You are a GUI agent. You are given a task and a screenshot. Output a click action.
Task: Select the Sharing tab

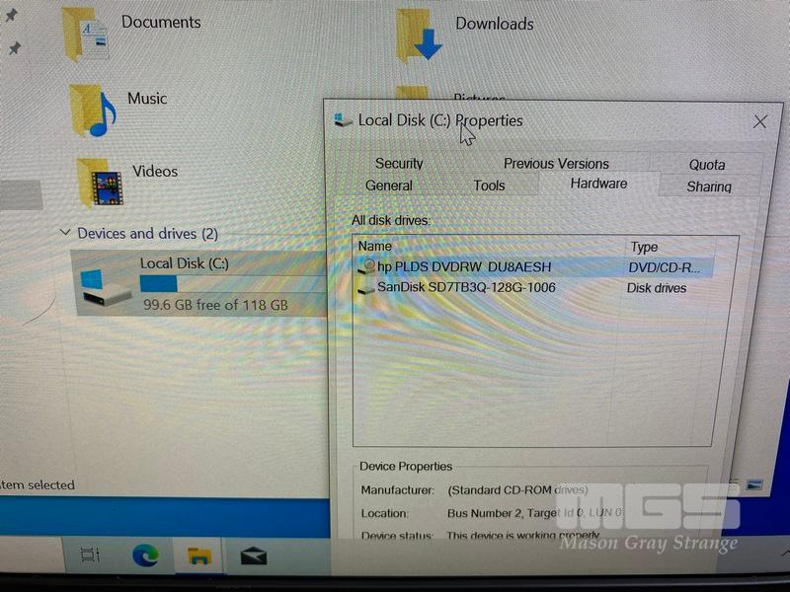click(x=709, y=186)
